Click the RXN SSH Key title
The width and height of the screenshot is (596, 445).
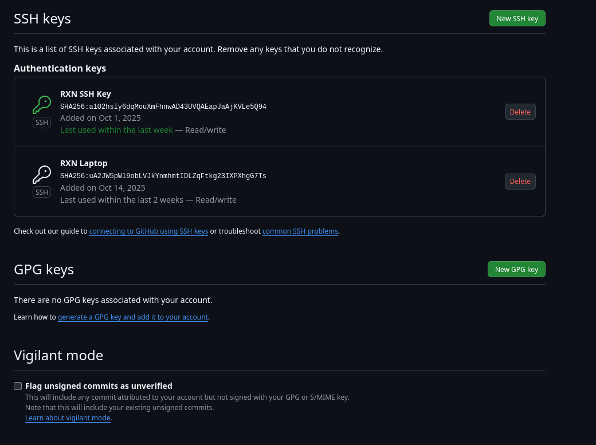pyautogui.click(x=85, y=94)
